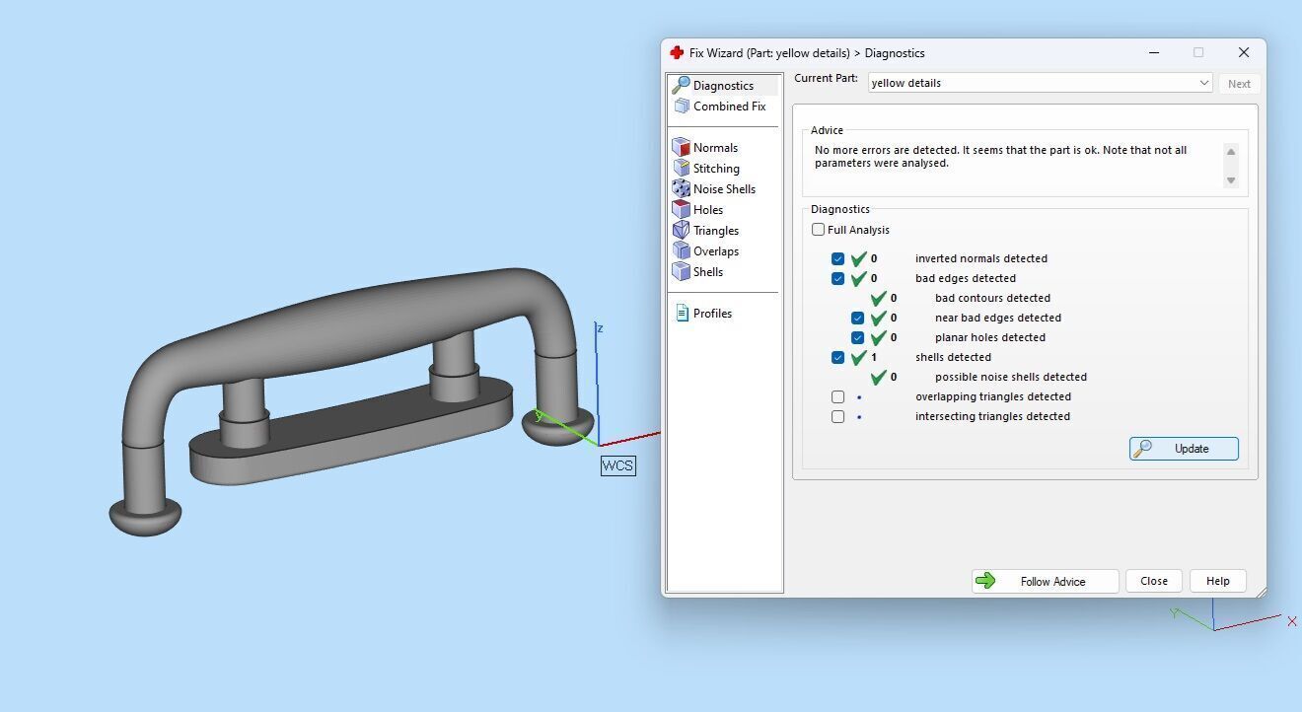
Task: Open the Diagnostics page
Action: pyautogui.click(x=723, y=86)
